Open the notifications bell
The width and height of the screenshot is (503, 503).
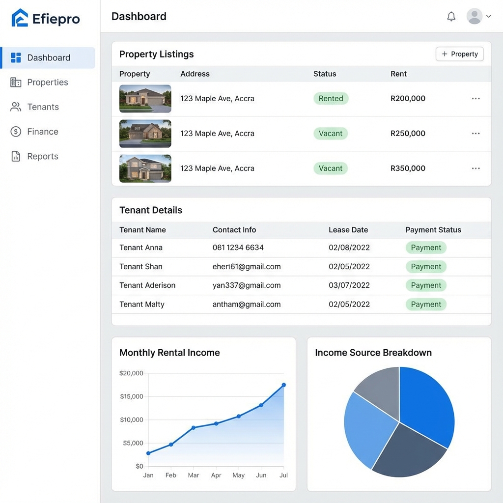[x=451, y=17]
